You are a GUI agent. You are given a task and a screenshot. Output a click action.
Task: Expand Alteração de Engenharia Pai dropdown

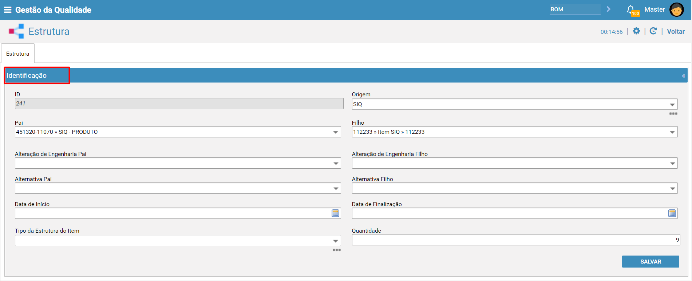click(x=178, y=163)
